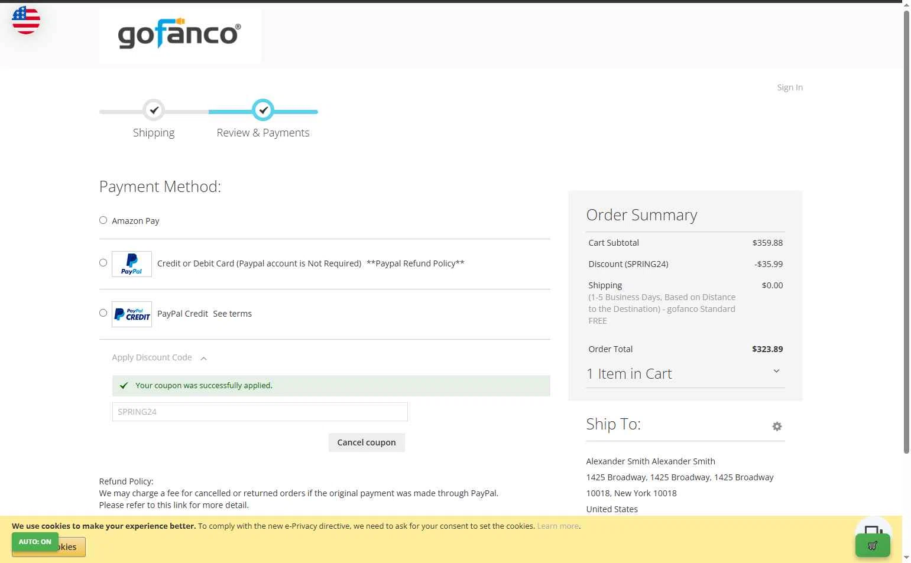Click the US flag country selector icon
This screenshot has height=563, width=911.
(x=26, y=20)
